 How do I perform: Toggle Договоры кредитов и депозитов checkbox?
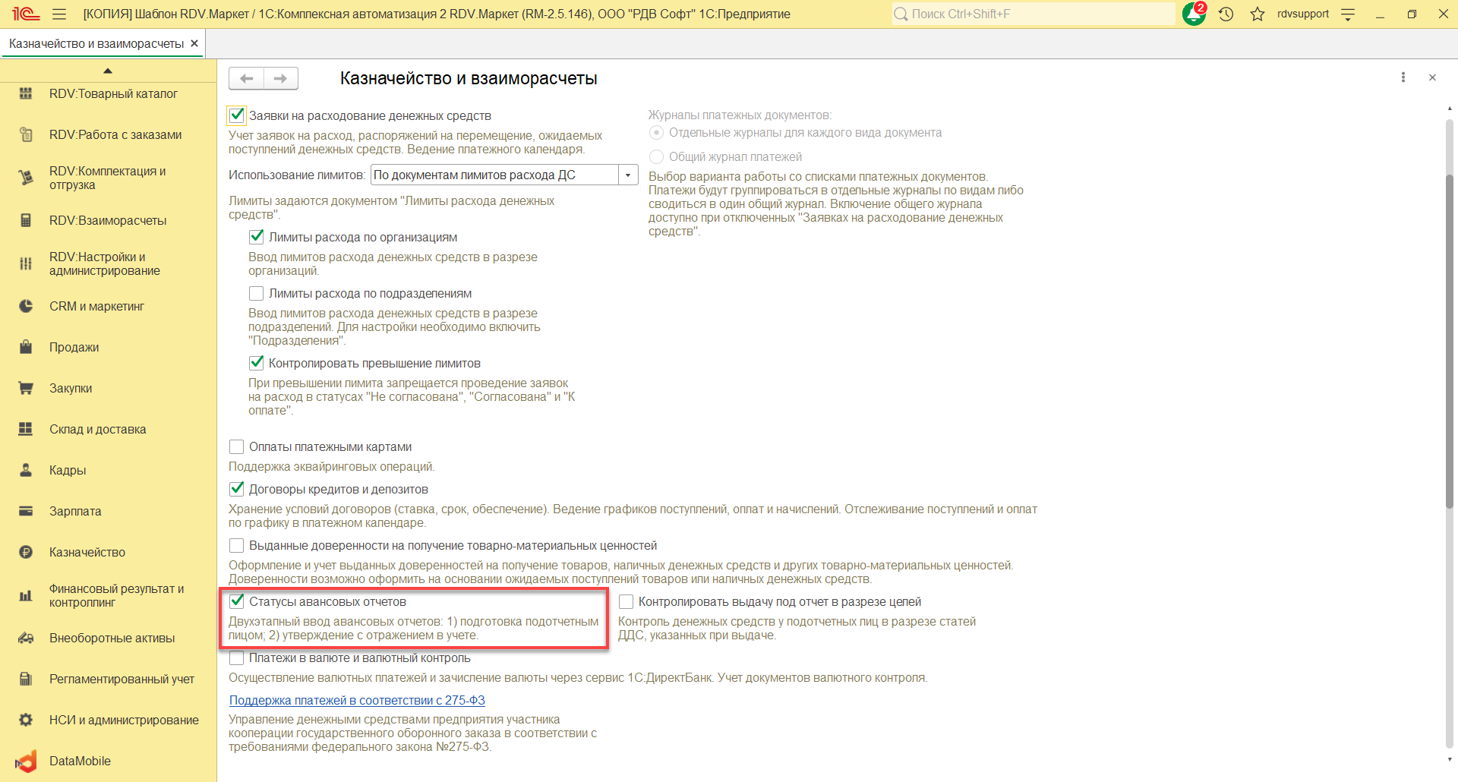(237, 489)
